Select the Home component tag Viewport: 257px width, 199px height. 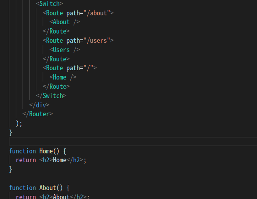pos(63,77)
